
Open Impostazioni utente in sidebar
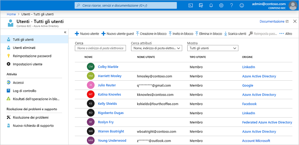(x=34, y=64)
